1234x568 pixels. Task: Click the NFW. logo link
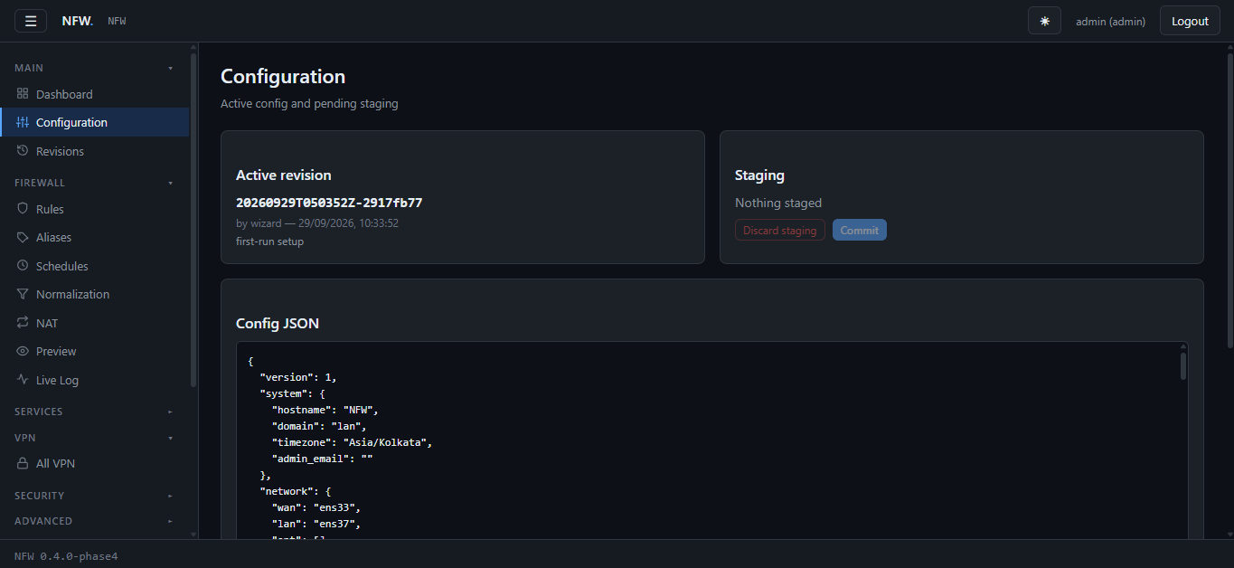coord(78,21)
